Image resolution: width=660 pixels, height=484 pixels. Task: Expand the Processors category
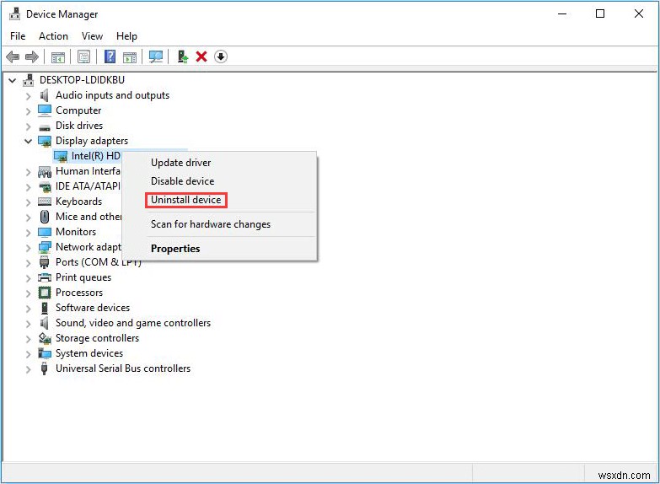point(28,293)
